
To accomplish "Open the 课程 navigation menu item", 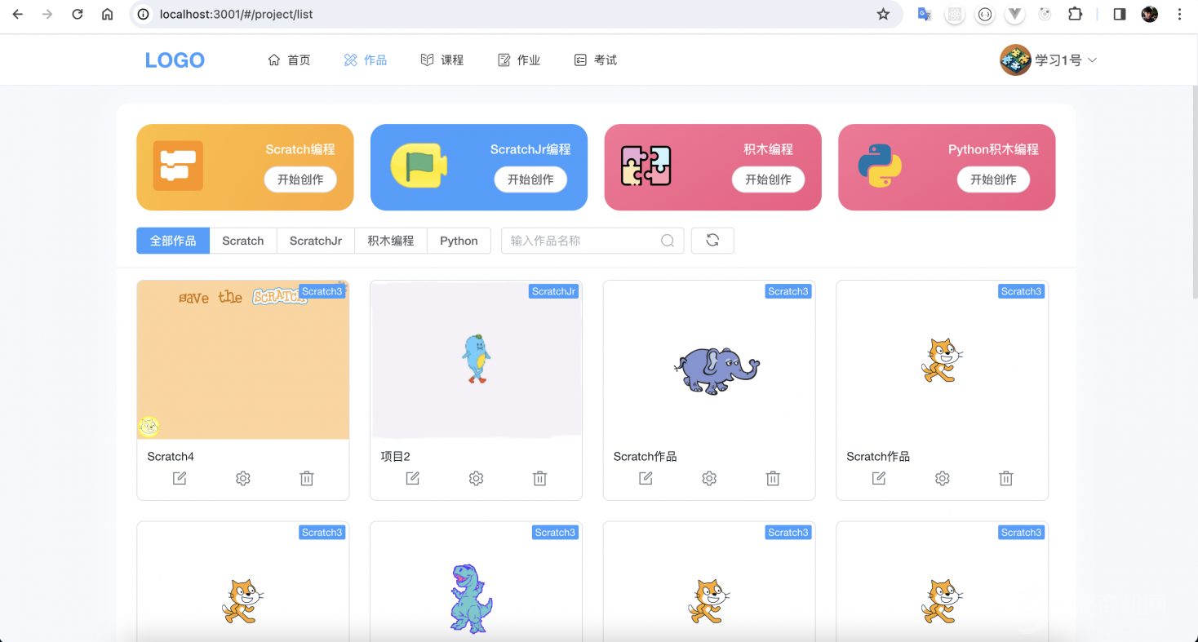I will 442,60.
